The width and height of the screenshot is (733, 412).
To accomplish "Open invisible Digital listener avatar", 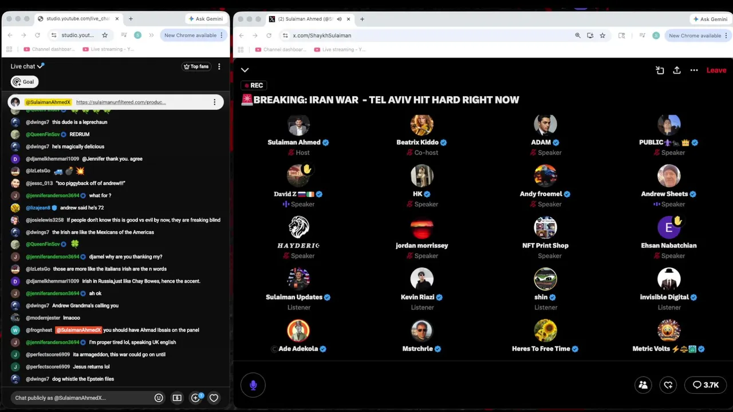I will pyautogui.click(x=669, y=279).
